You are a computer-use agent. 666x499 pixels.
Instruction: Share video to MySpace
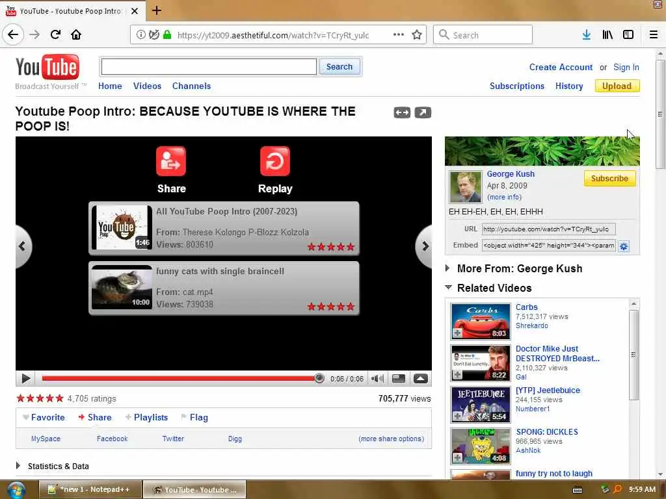click(x=46, y=439)
